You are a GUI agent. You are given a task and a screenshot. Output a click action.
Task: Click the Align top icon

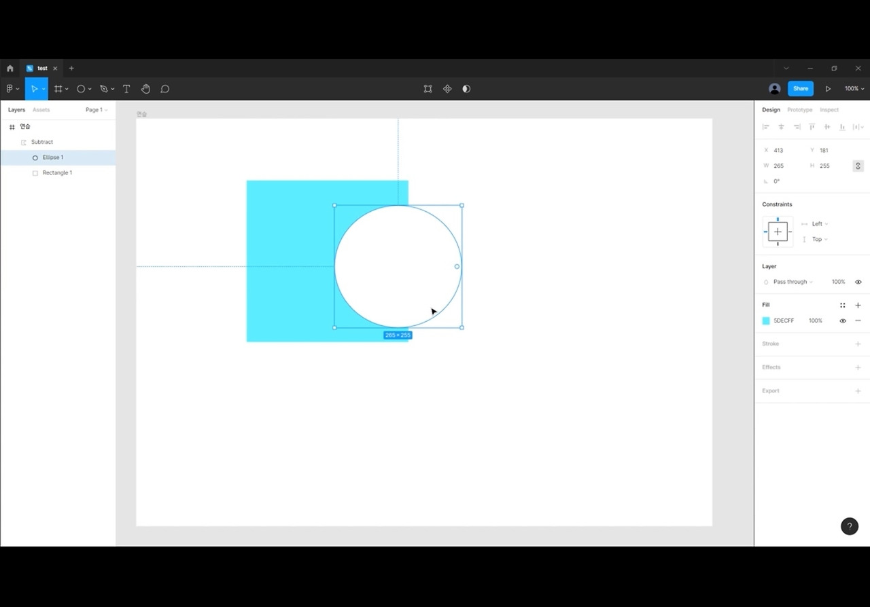pyautogui.click(x=812, y=127)
